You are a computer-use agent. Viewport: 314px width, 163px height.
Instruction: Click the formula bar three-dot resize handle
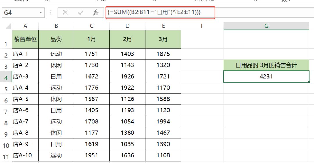pos(51,13)
